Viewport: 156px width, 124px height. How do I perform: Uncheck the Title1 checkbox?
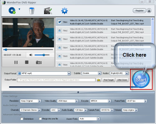coord(60,22)
